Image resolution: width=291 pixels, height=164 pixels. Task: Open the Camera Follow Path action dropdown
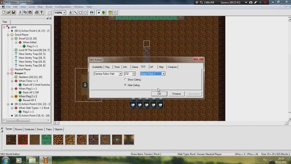120,74
